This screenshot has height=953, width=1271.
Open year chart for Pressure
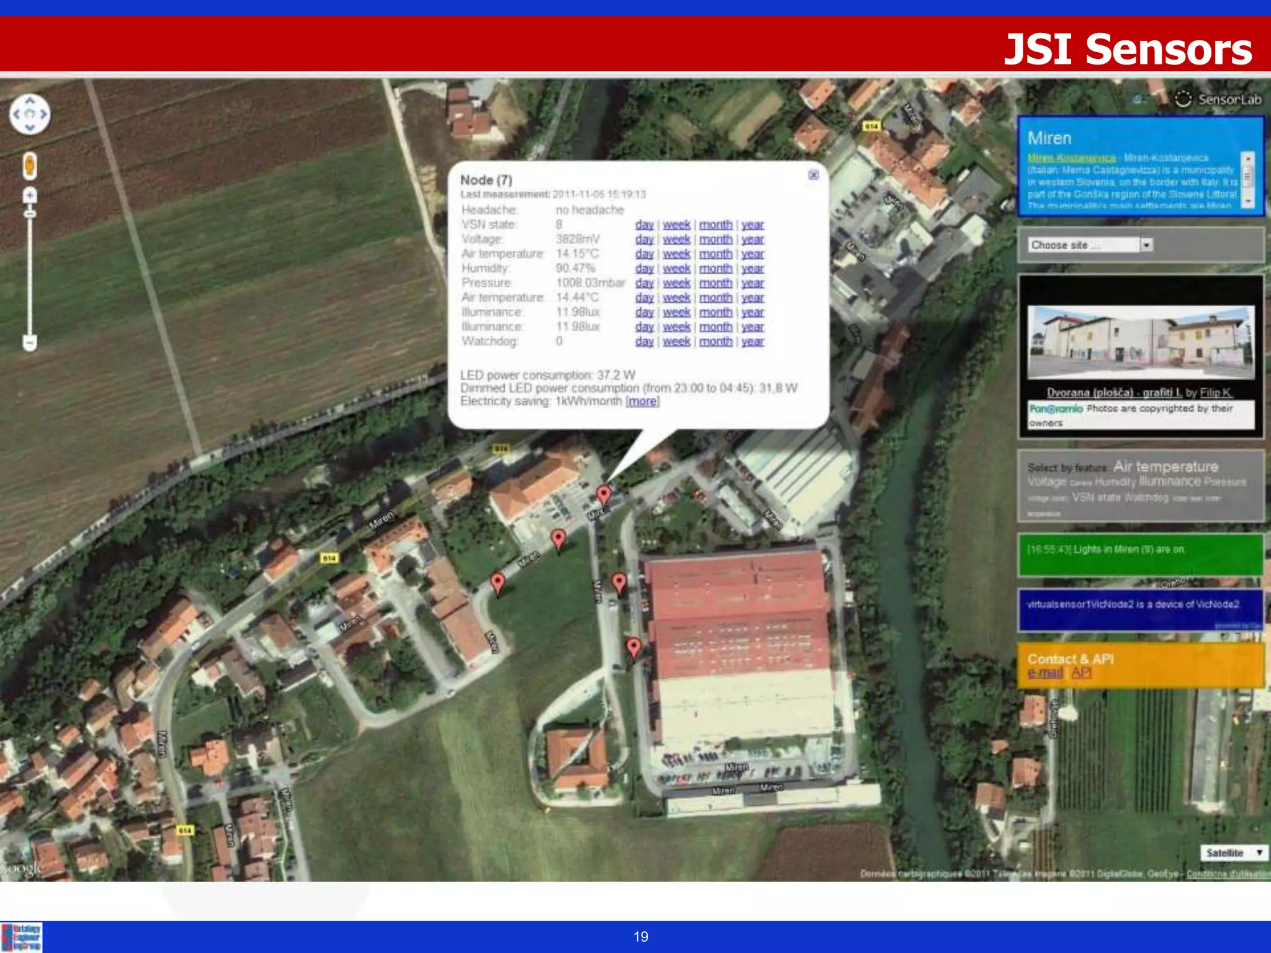752,283
